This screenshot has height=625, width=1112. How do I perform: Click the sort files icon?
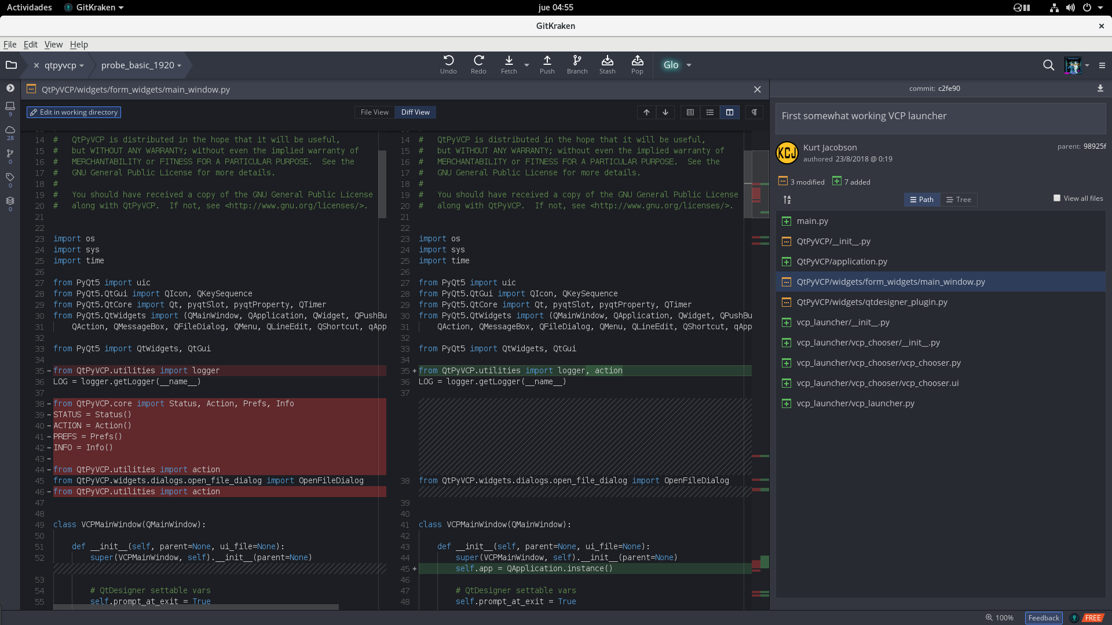(787, 200)
